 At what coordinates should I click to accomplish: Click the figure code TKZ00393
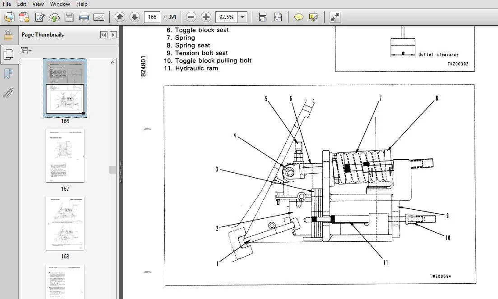pos(458,64)
